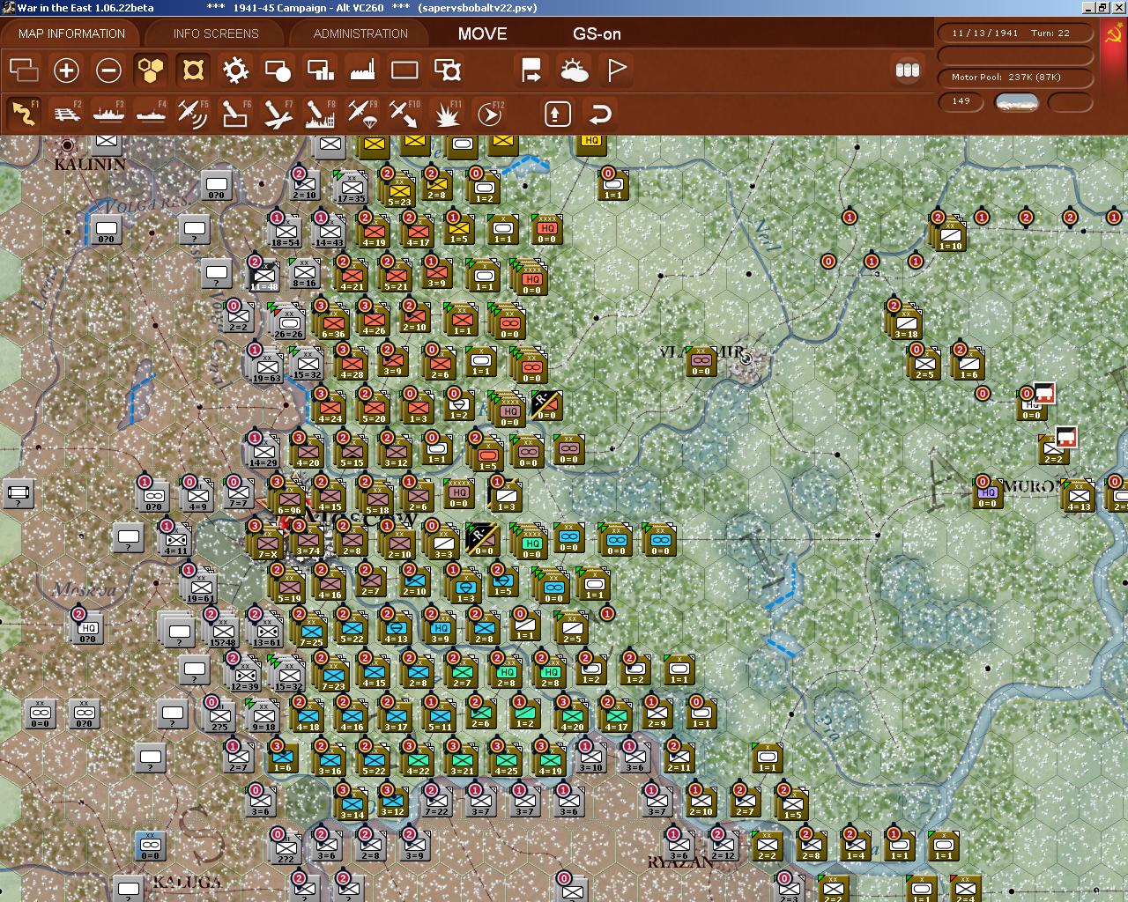Screen dimensions: 1128x902
Task: Select the 7=22 unit counter
Action: click(437, 802)
